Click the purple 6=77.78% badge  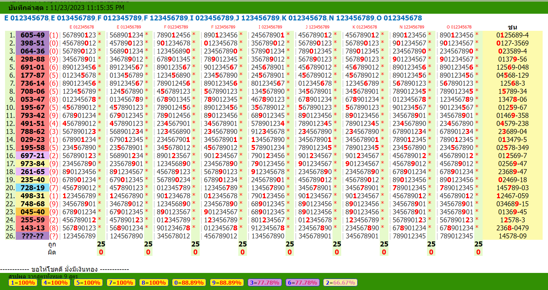click(x=303, y=283)
